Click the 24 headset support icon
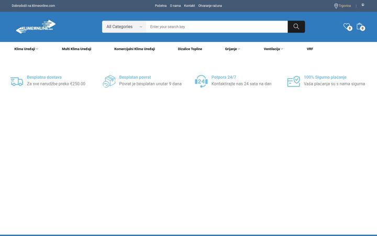 pos(201,81)
